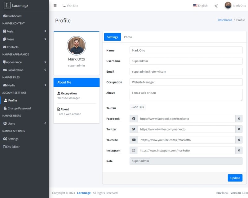
Task: Open Visit Site link
Action: click(70, 6)
